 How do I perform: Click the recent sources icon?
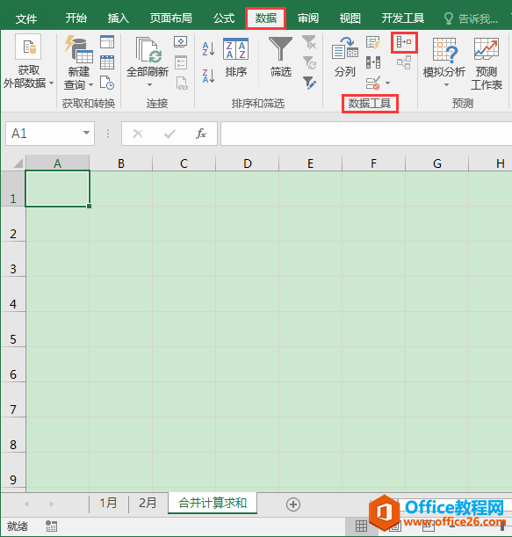coord(107,83)
